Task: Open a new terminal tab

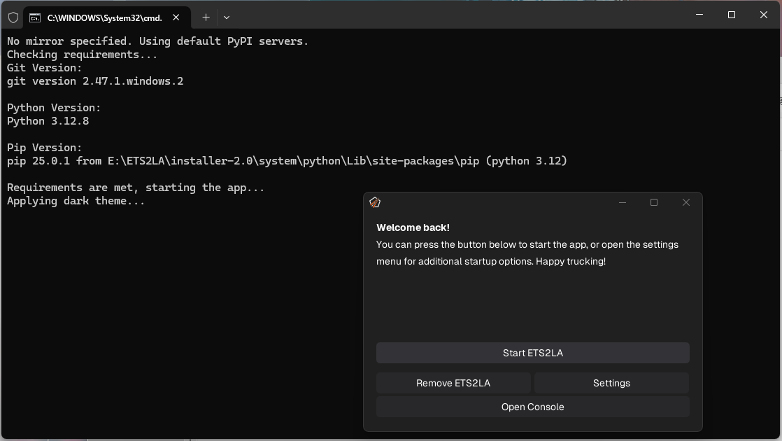Action: click(x=206, y=17)
